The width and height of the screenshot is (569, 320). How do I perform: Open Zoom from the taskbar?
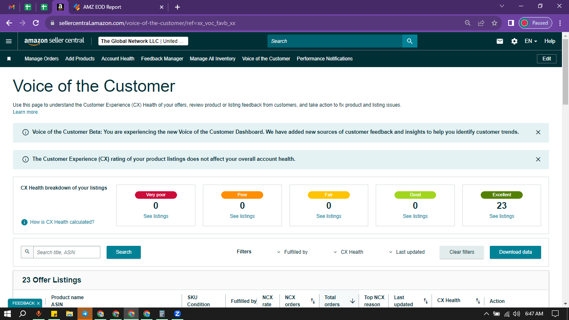(x=177, y=314)
